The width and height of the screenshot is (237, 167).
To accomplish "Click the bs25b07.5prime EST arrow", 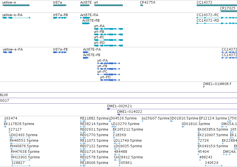I will [142, 121].
